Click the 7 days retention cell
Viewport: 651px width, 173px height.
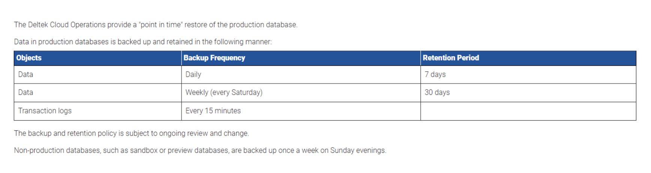click(x=435, y=75)
